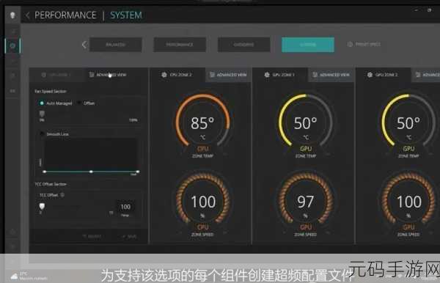Click the weather cloud icon in taskbar

tap(14, 276)
